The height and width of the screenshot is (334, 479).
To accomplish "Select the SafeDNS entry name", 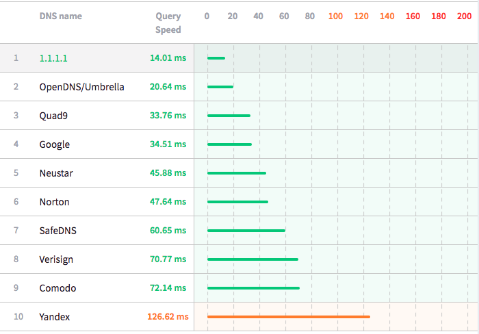I will coord(57,231).
